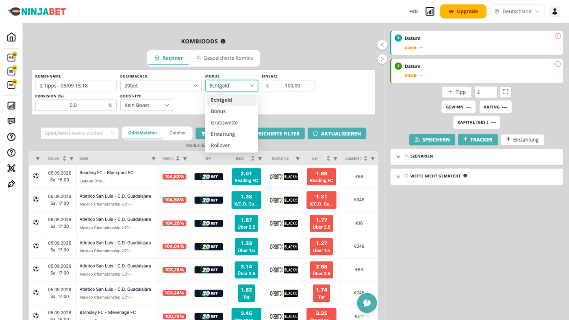Click the €345 liquidity cell

359,200
